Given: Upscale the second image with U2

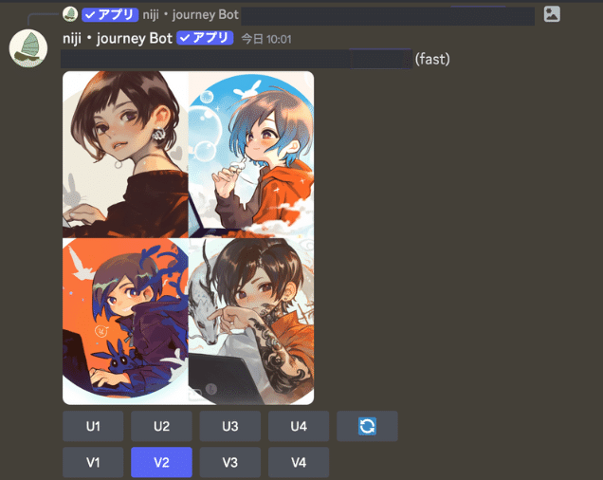Looking at the screenshot, I should [x=161, y=426].
